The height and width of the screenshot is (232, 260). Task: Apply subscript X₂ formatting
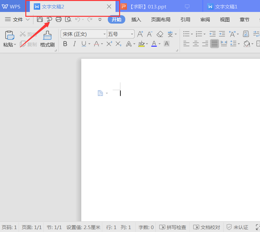(x=118, y=44)
